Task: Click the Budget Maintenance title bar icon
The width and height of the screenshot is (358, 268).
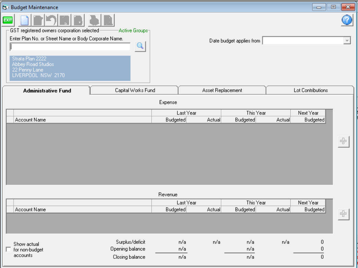Action: tap(5, 7)
